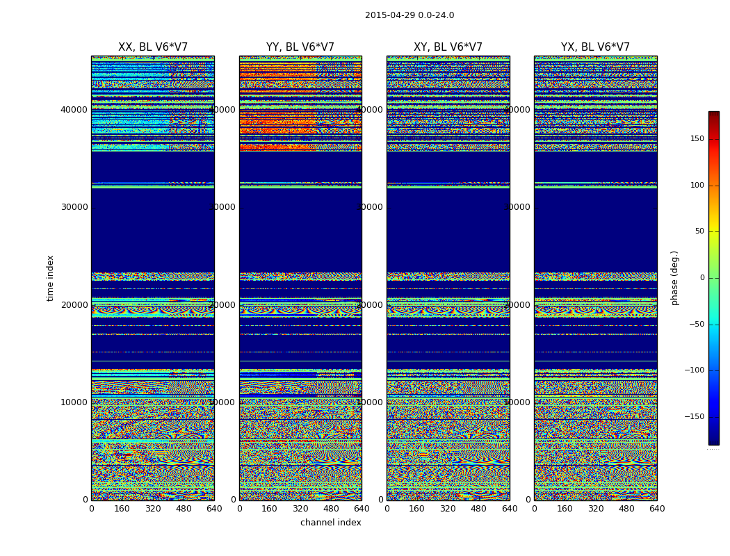Click the −100 colorbar tick label

tap(695, 370)
